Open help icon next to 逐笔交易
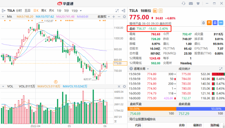This screenshot has width=225, height=128. click(131, 69)
